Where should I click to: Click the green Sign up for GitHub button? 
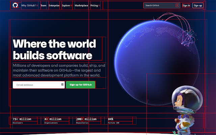(x=81, y=85)
